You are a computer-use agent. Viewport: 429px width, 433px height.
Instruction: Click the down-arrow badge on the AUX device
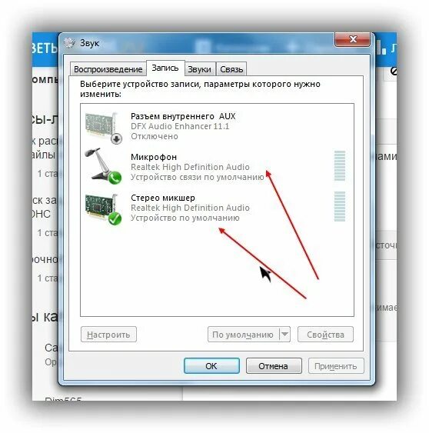click(117, 138)
